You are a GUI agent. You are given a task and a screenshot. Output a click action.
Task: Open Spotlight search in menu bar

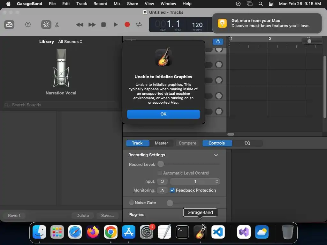[261, 4]
